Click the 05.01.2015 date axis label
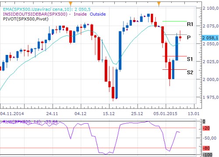 click(x=165, y=113)
